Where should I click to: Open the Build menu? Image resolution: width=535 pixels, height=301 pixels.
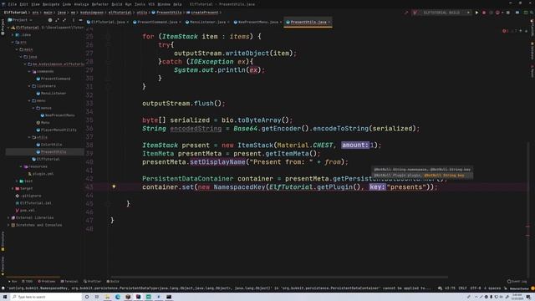(117, 4)
